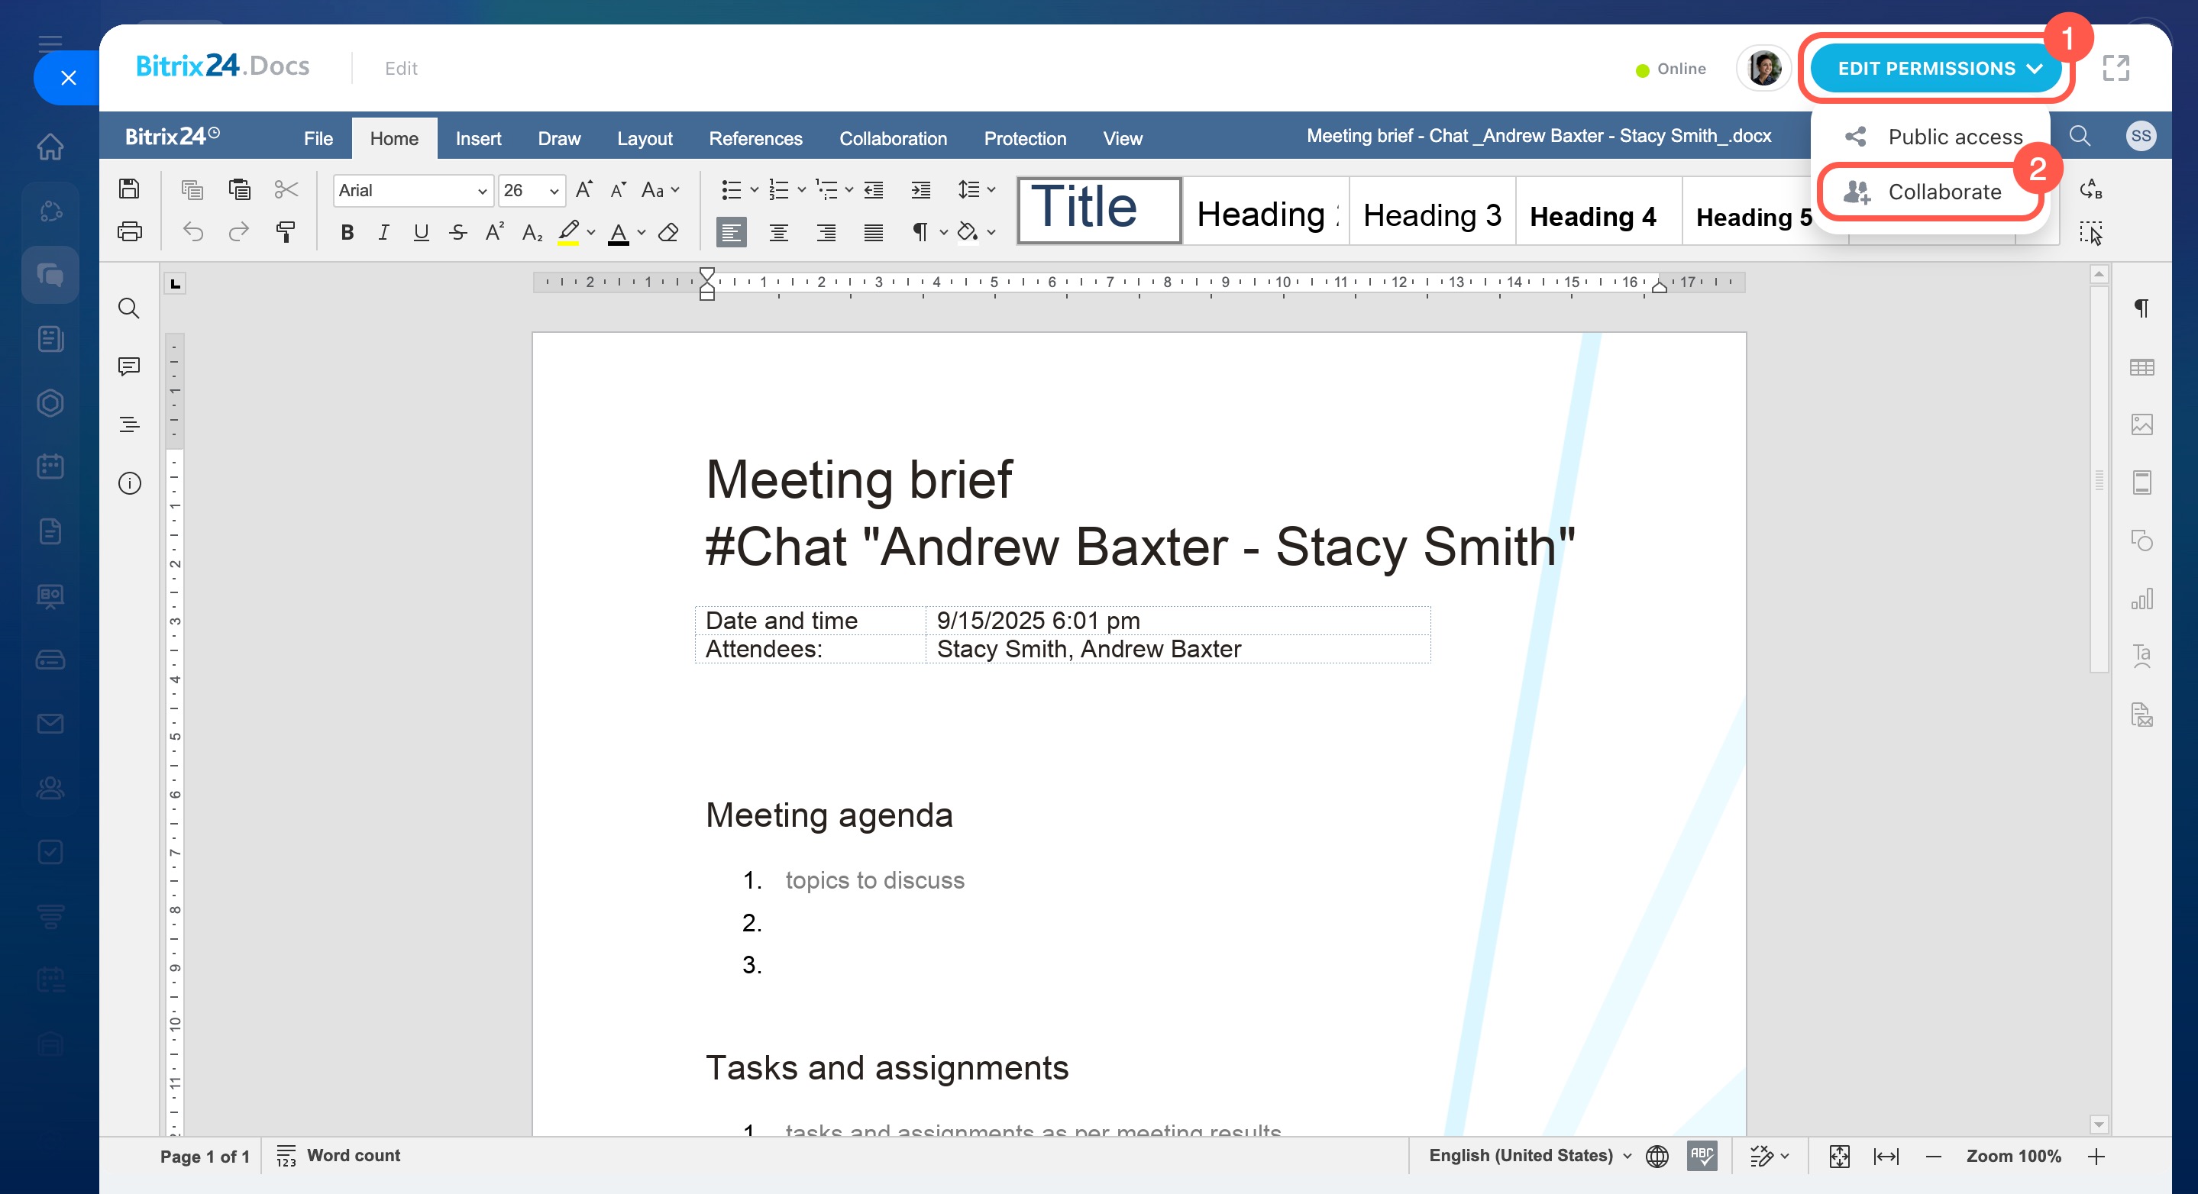Switch to the Layout tab
The height and width of the screenshot is (1194, 2198).
pos(645,138)
